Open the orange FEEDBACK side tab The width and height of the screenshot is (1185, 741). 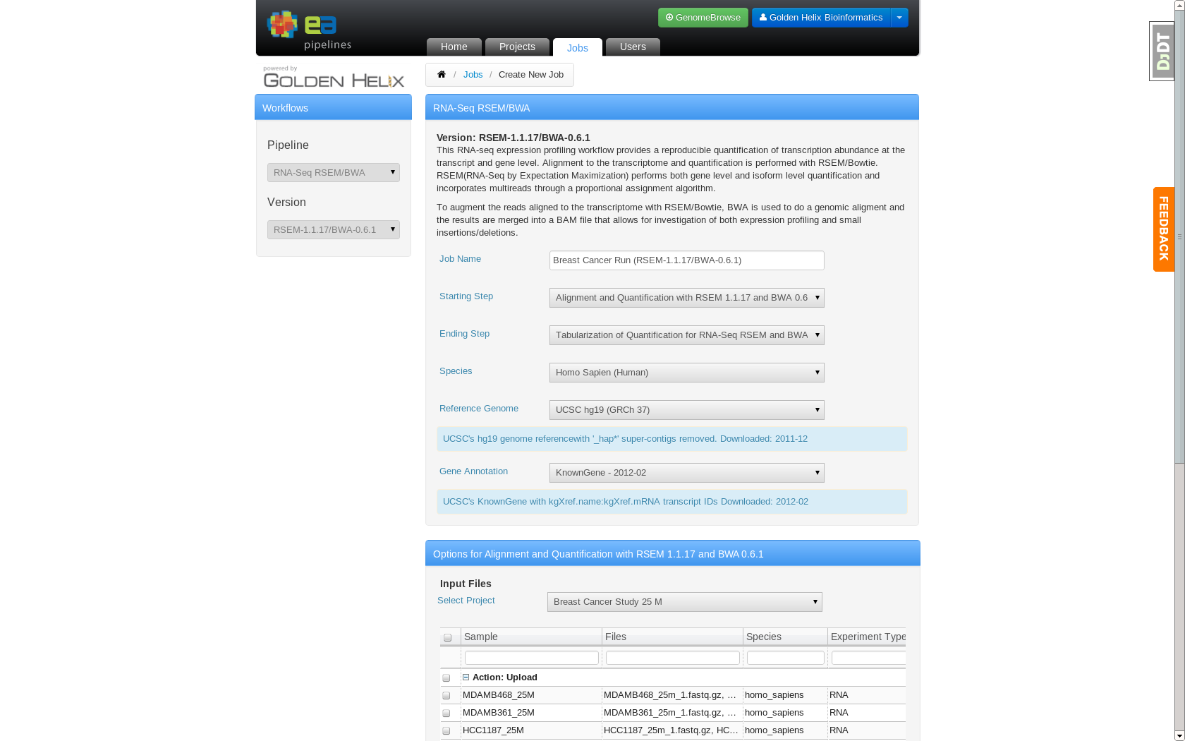click(1164, 229)
